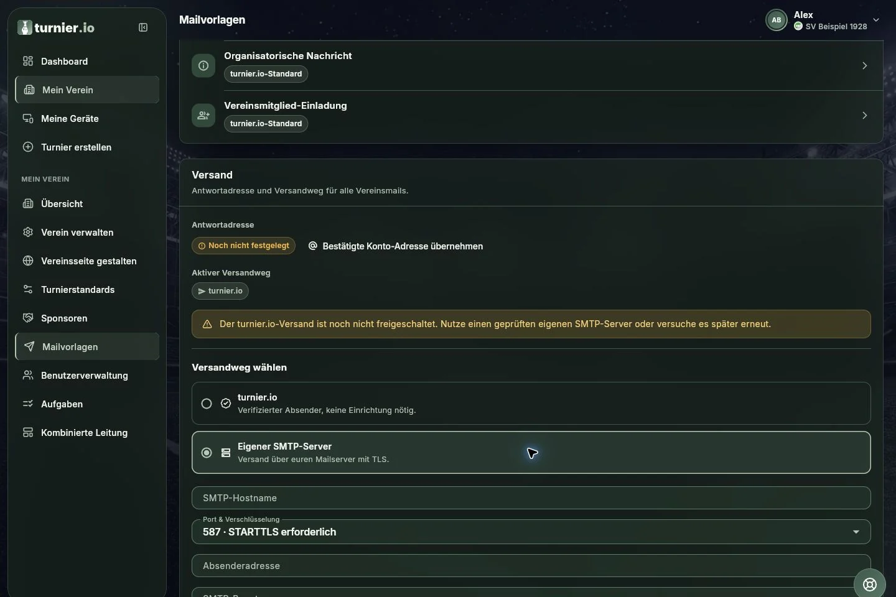Open the Port & Verschlüsselung dropdown
The width and height of the screenshot is (896, 597).
tap(531, 532)
